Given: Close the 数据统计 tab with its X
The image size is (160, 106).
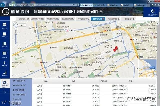Looking at the screenshot, I should tap(133, 19).
